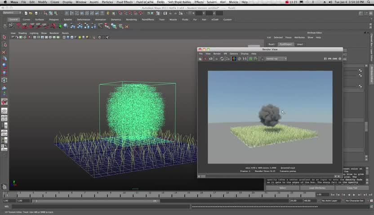Open the mental ray renderer dropdown
The image size is (374, 215).
276,59
